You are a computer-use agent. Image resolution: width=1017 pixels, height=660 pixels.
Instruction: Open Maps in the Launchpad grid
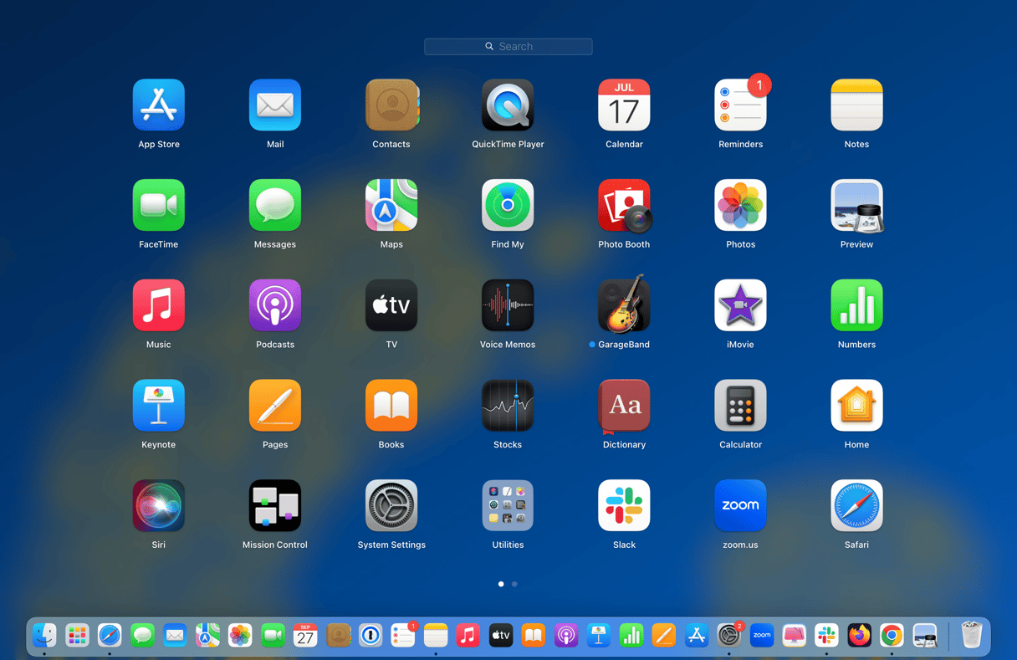pos(391,205)
